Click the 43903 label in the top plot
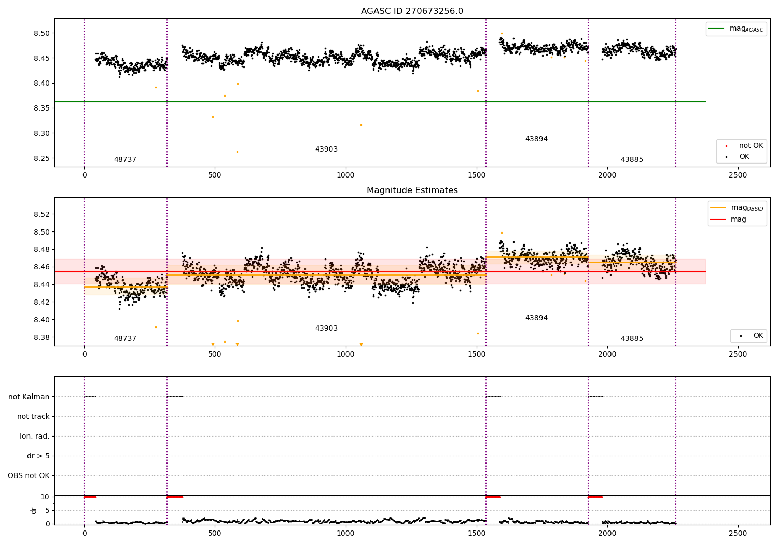This screenshot has height=545, width=778. coord(326,149)
